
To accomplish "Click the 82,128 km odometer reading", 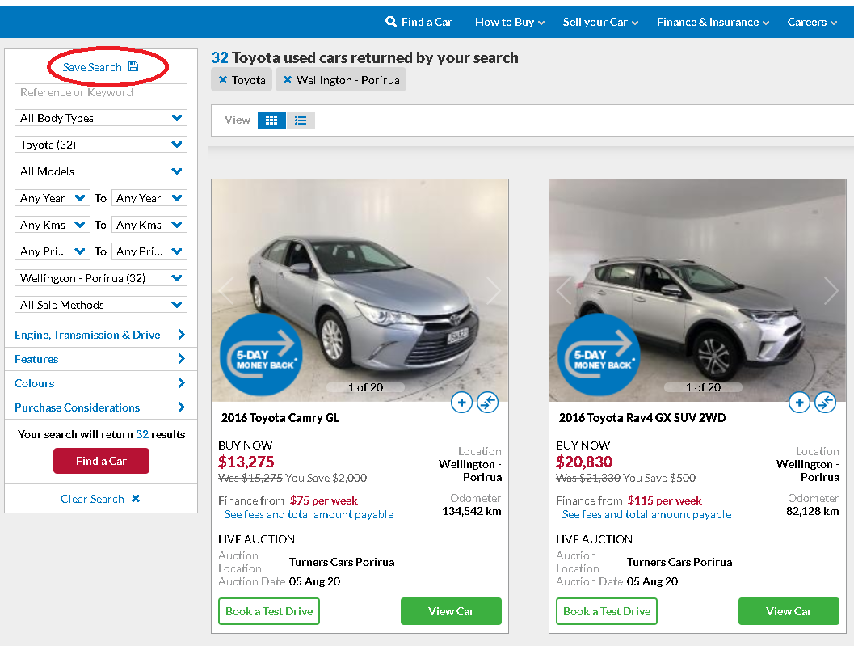I will pos(812,511).
